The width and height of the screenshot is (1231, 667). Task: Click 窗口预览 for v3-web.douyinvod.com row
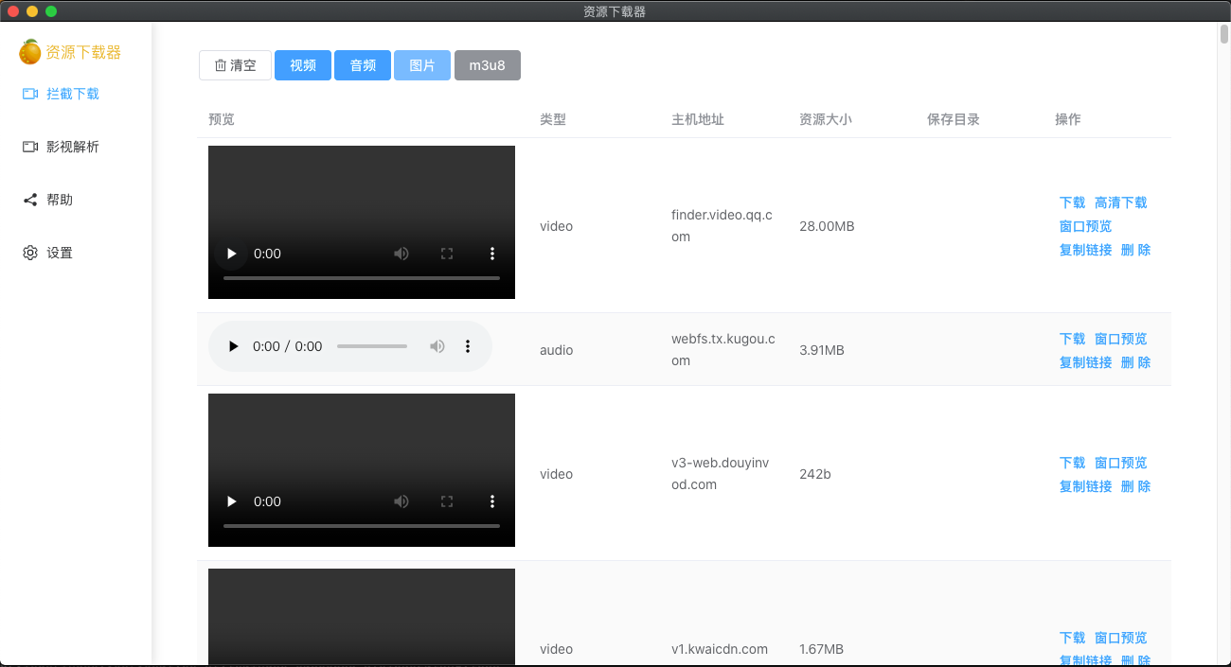coord(1121,463)
